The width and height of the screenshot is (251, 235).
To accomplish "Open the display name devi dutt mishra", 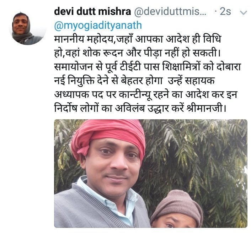I will 92,11.
